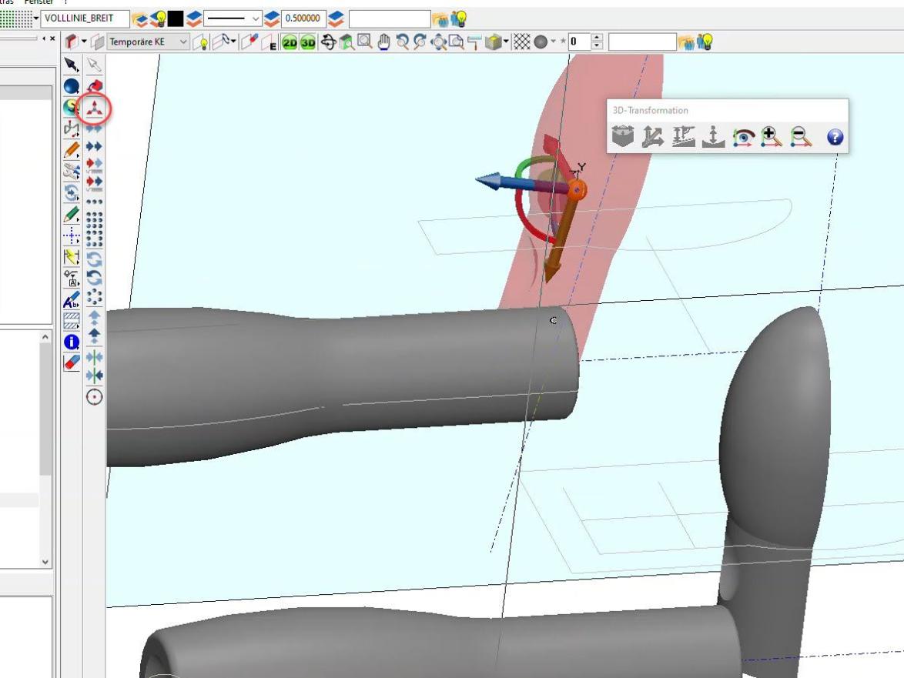Click the red-circled 3D transformation tool icon
The height and width of the screenshot is (678, 904).
pyautogui.click(x=94, y=109)
